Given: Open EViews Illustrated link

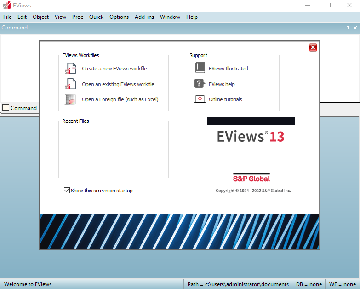Looking at the screenshot, I should pyautogui.click(x=228, y=69).
